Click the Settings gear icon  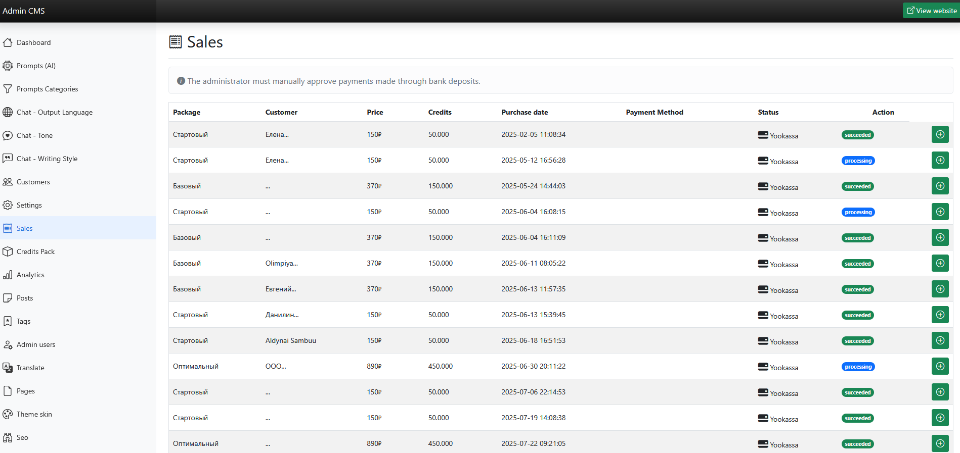(8, 205)
